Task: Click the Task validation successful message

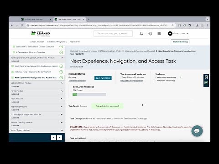Action: tap(107, 106)
